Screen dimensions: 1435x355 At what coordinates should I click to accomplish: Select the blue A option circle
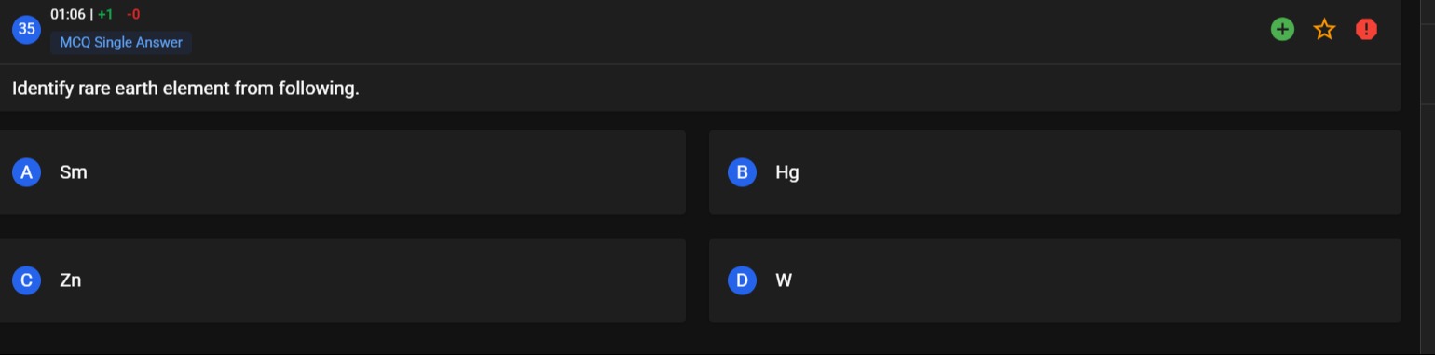tap(26, 172)
